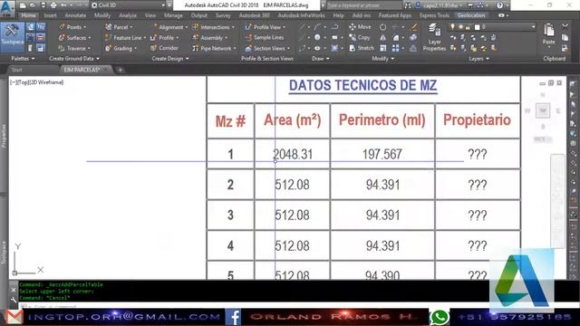This screenshot has height=326, width=580.
Task: Open the Points dropdown
Action: click(x=72, y=27)
